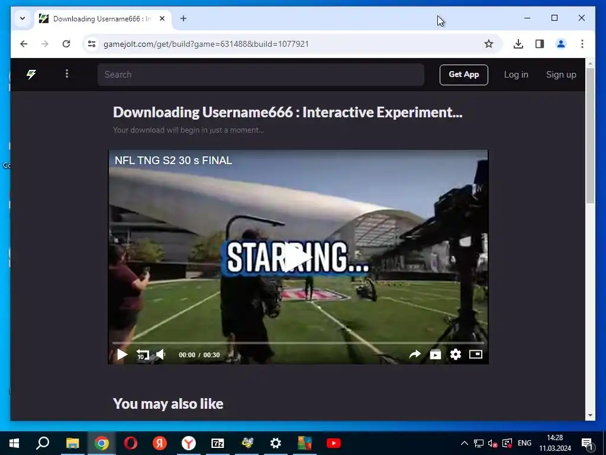Play the video with the large center play button
606x455 pixels.
click(298, 258)
